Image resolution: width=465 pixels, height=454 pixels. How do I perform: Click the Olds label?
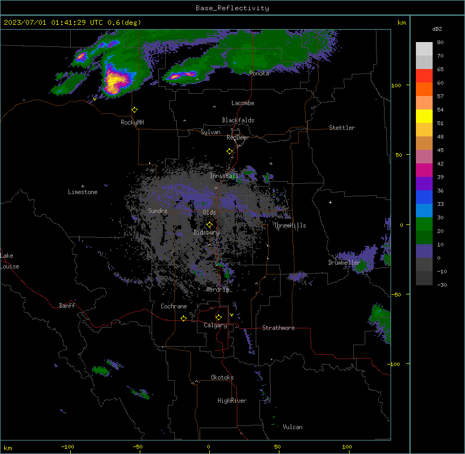pos(209,212)
